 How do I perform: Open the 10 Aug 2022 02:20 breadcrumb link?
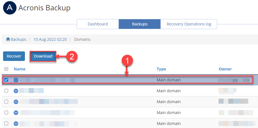50,39
